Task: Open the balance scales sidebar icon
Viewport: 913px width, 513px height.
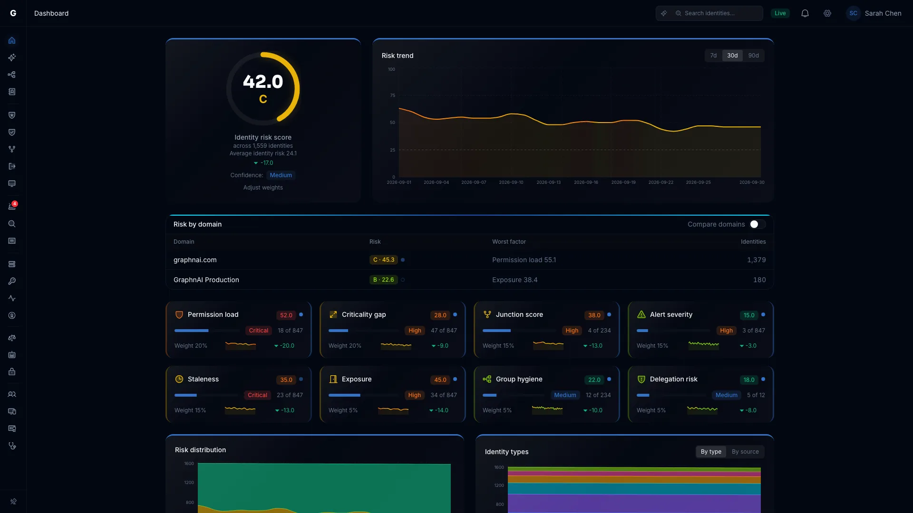Action: point(12,338)
